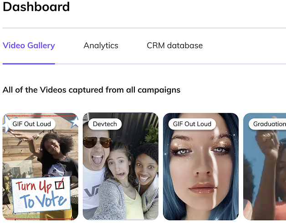This screenshot has width=286, height=223.
Task: Click the 'All of the Videos captured' heading
Action: coord(92,90)
